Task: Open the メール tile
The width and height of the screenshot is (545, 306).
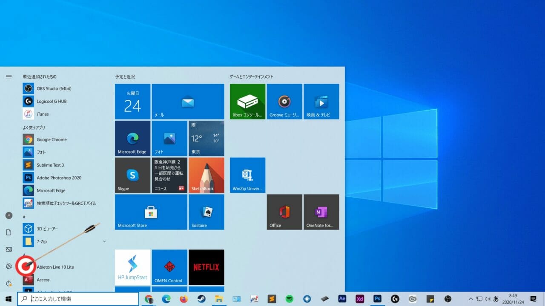Action: [188, 101]
